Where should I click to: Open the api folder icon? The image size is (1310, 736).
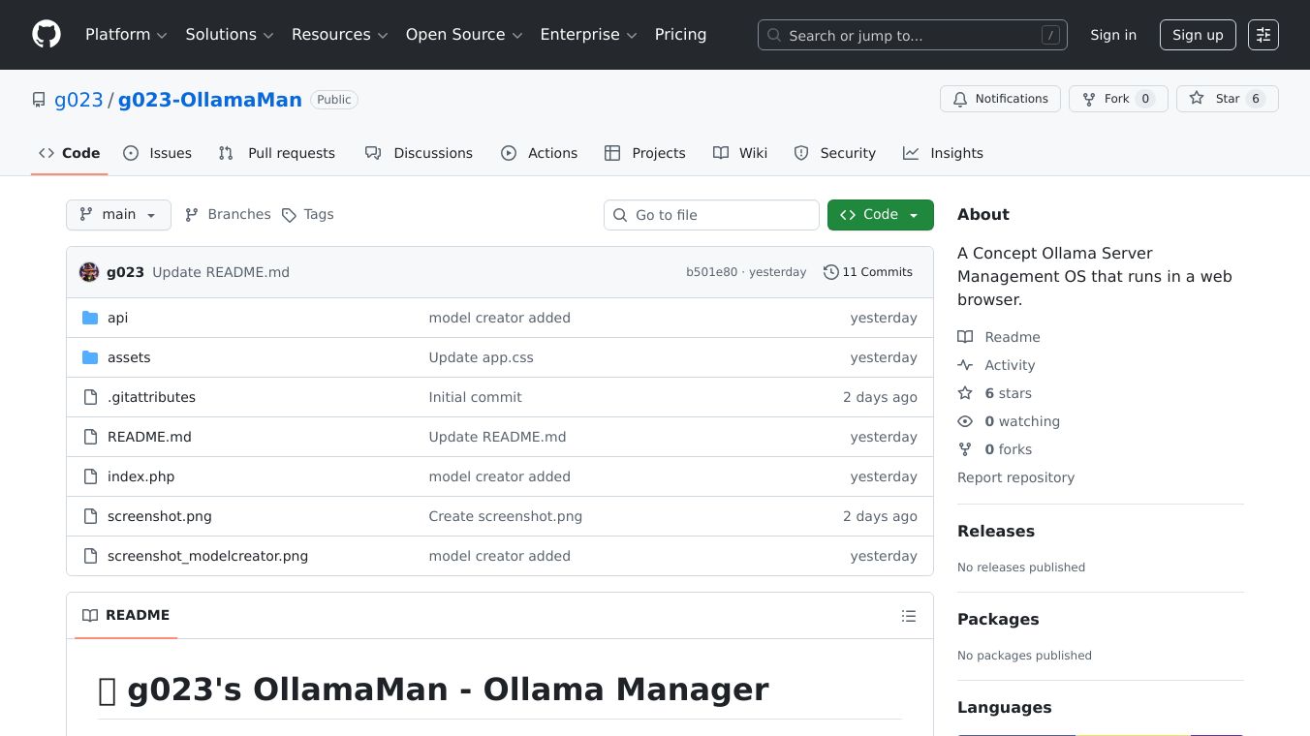pyautogui.click(x=90, y=318)
